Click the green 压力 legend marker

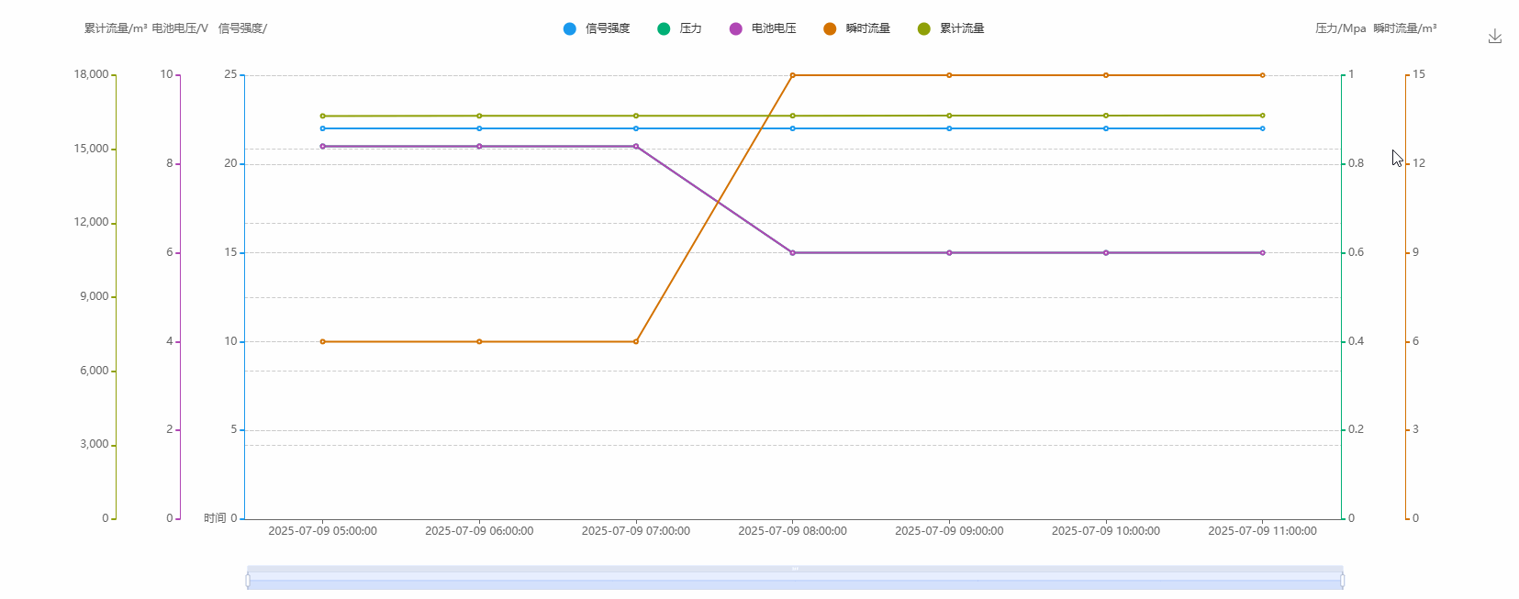662,28
